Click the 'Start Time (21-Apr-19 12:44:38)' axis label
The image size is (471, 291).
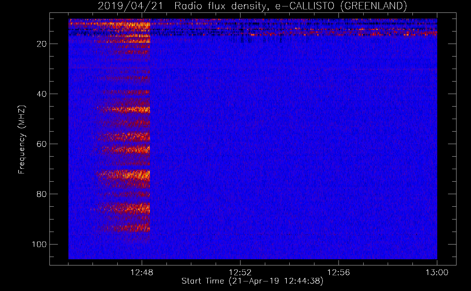252,281
